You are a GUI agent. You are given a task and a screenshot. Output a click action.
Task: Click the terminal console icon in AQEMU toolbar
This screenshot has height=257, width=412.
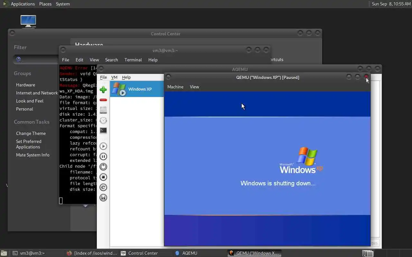click(103, 130)
